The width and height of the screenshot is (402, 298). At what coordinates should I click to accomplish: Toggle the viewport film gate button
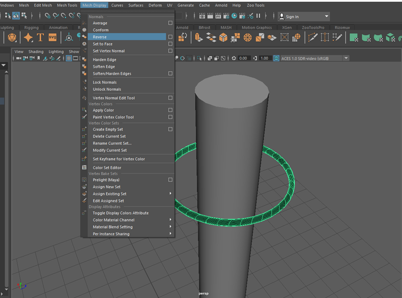75,58
